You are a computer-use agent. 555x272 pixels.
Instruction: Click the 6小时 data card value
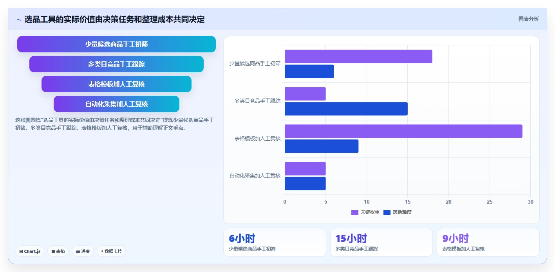coord(242,238)
